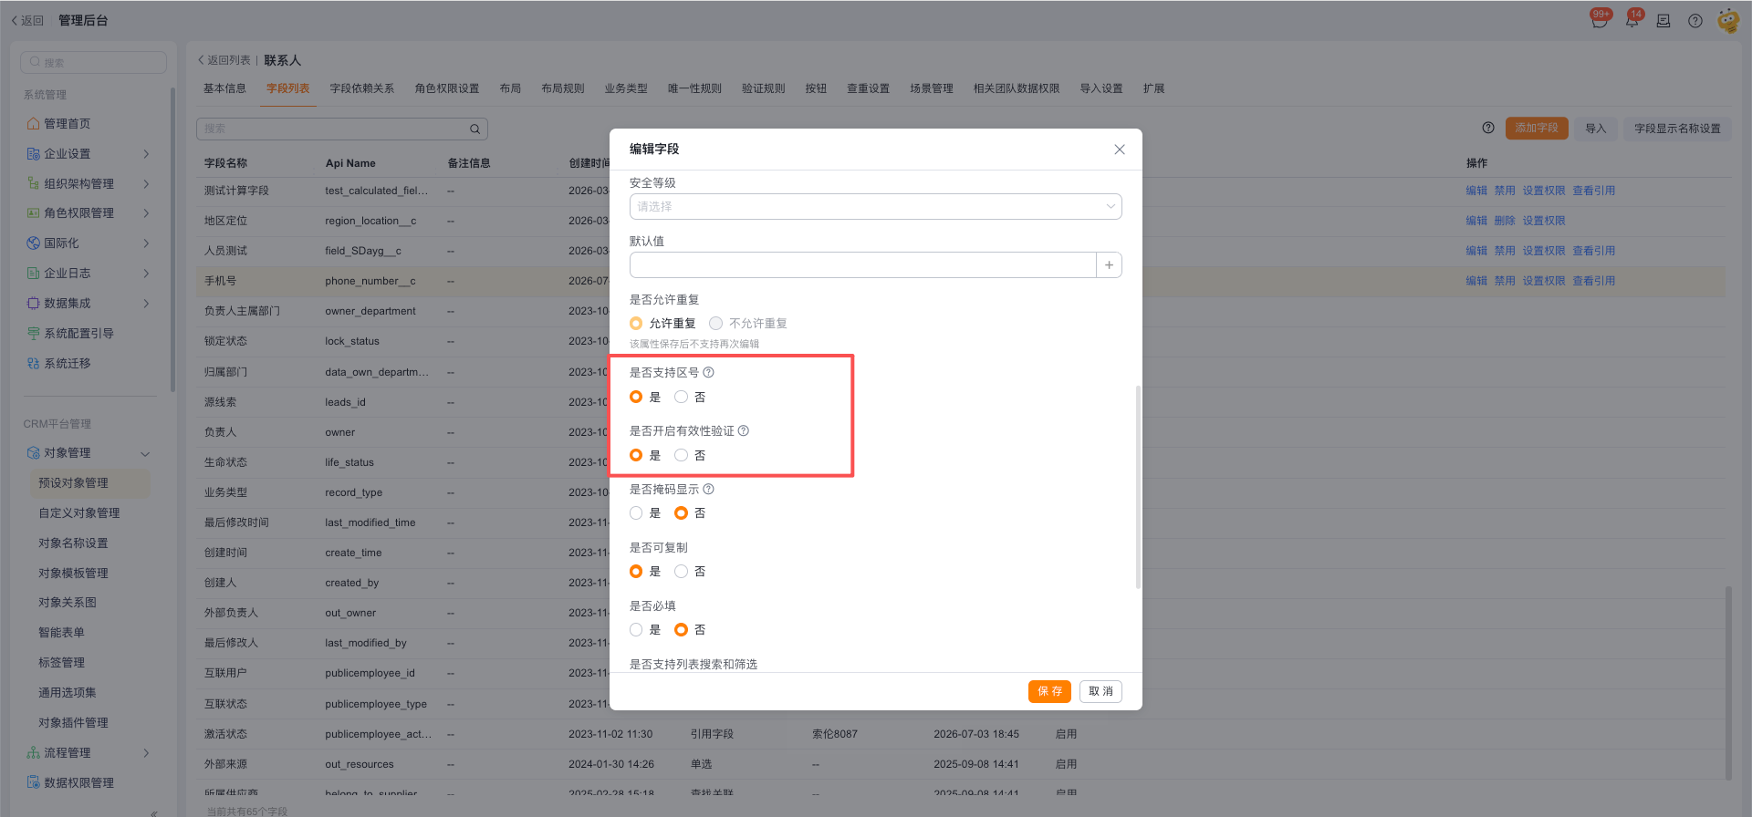Select 否 for 是否开启有效性验证

681,456
